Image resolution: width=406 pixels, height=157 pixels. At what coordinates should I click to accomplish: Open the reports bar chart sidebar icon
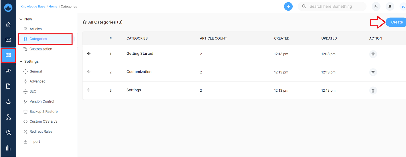[8, 148]
